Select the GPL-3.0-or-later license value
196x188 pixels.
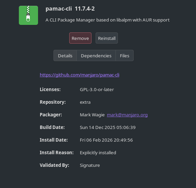(97, 89)
